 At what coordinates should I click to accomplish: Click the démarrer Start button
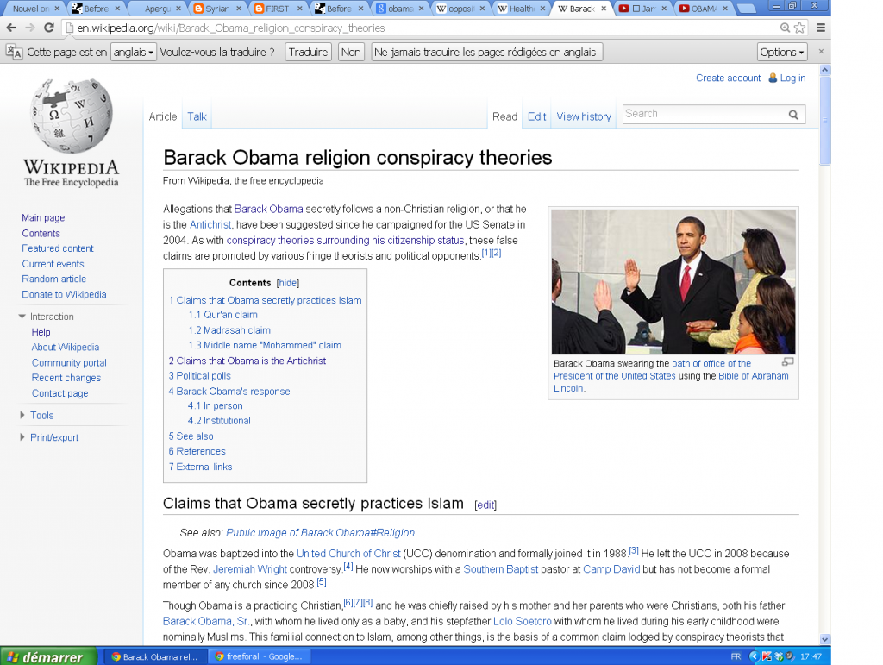click(48, 656)
